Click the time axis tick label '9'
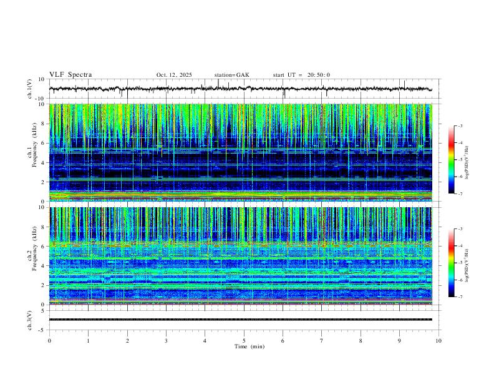494x382 pixels. pos(399,341)
